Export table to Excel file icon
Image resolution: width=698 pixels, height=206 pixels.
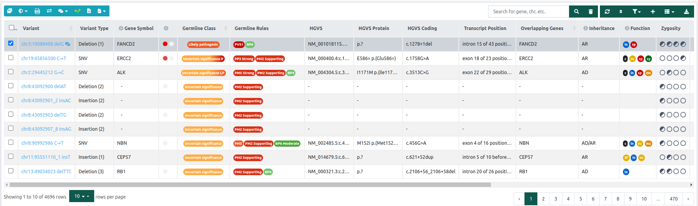tap(89, 11)
